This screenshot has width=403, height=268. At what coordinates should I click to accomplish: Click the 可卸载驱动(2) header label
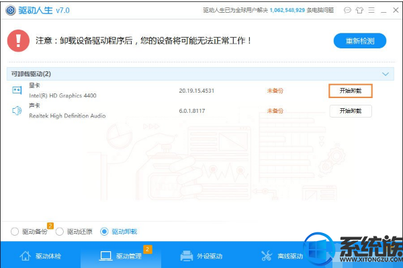pyautogui.click(x=31, y=74)
